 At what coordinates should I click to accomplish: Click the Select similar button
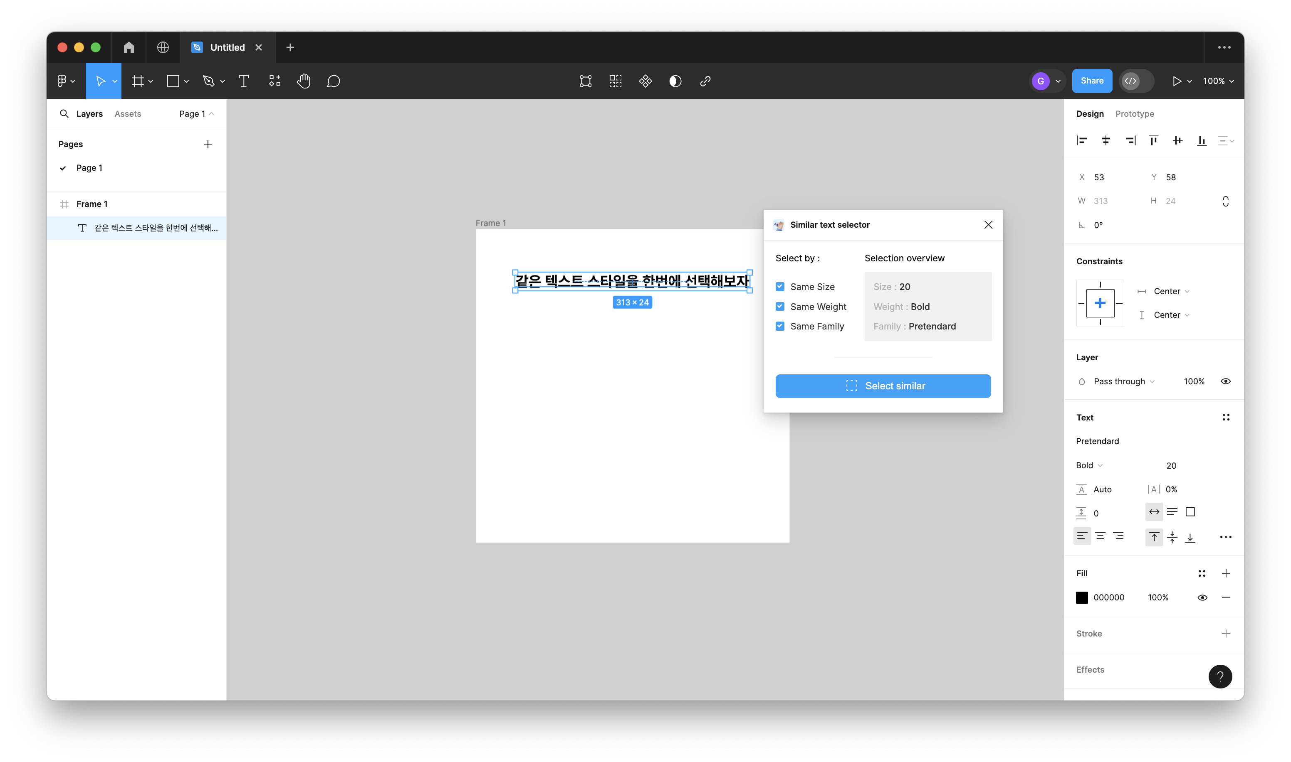pyautogui.click(x=883, y=386)
